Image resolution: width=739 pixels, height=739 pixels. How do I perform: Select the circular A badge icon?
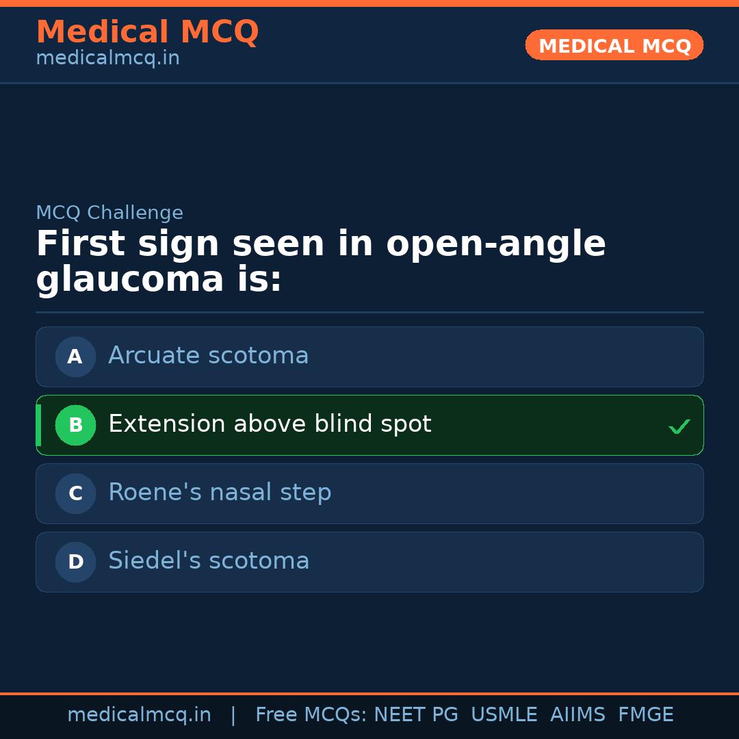[75, 356]
